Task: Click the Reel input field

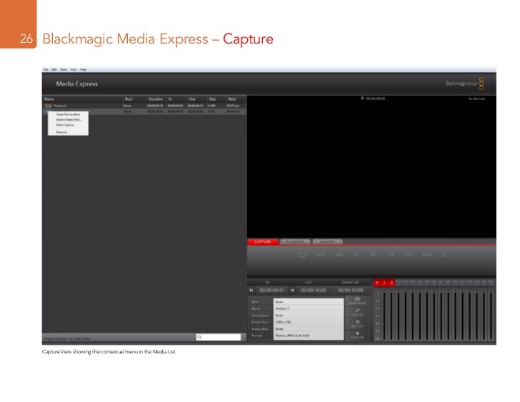Action: click(309, 302)
